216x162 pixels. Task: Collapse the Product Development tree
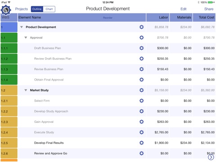(22, 27)
